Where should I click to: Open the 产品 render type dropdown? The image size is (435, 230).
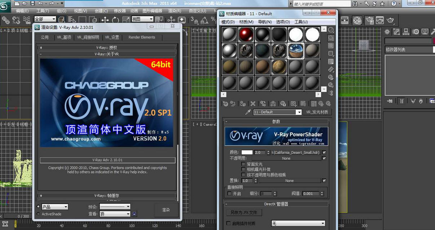tap(55, 207)
